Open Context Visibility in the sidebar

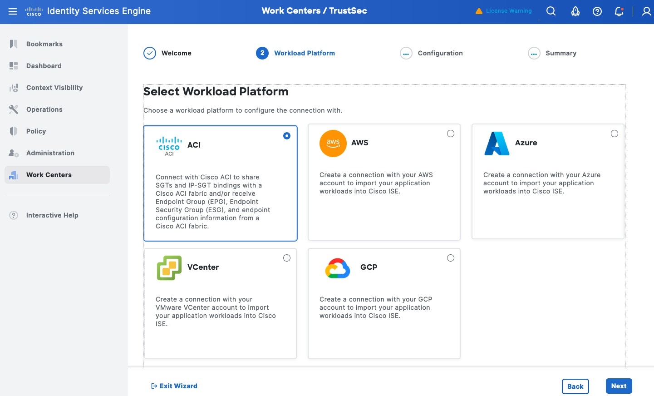[x=54, y=88]
